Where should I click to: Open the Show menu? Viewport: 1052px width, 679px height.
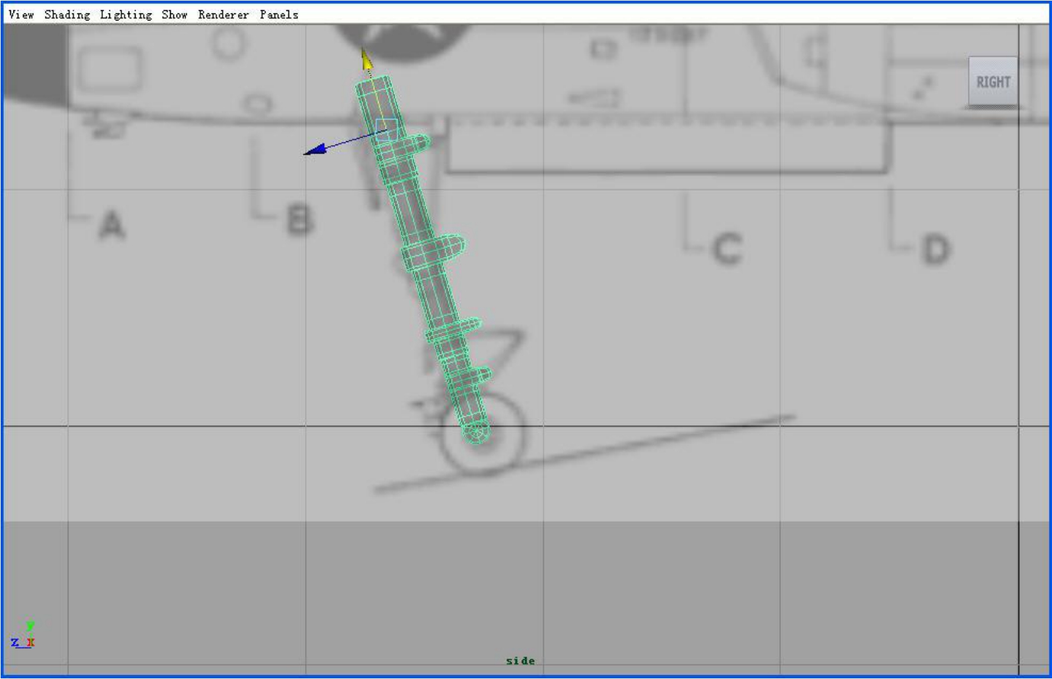(175, 14)
